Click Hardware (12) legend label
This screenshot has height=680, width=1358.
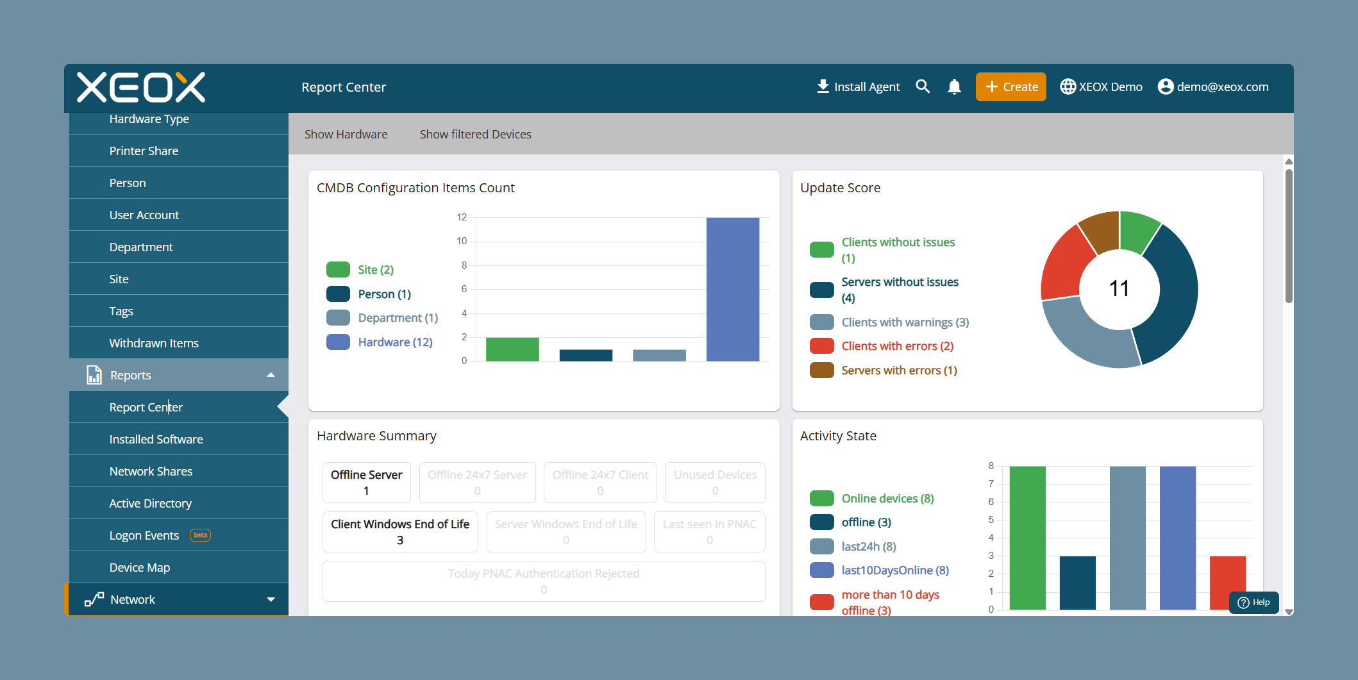coord(395,342)
